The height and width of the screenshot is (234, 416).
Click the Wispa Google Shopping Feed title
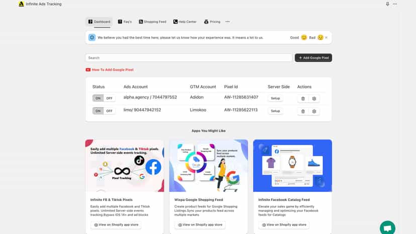point(199,200)
